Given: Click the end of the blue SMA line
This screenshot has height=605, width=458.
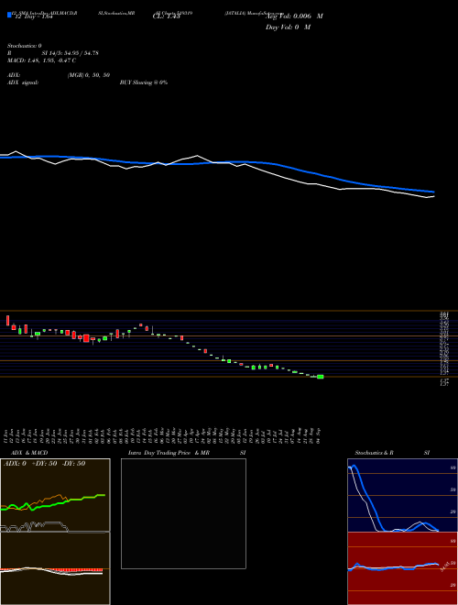Looking at the screenshot, I should [x=433, y=192].
